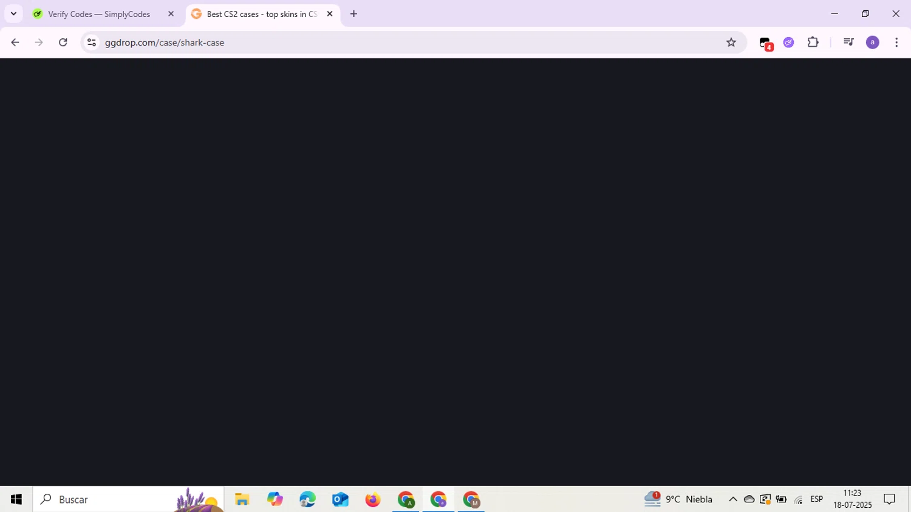The height and width of the screenshot is (512, 911).
Task: Open Outlook from the taskbar
Action: (340, 499)
